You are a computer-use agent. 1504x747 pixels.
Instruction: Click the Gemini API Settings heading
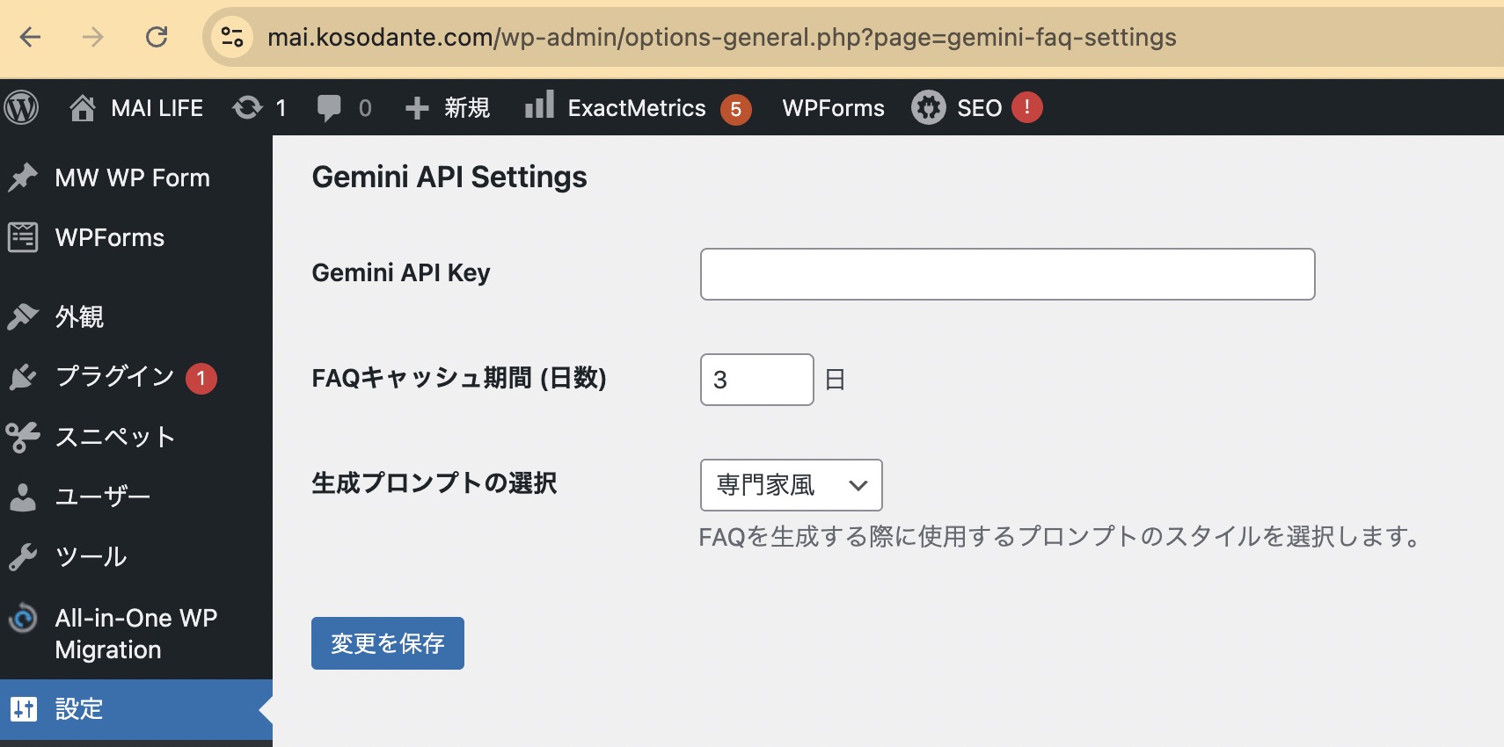pos(449,177)
